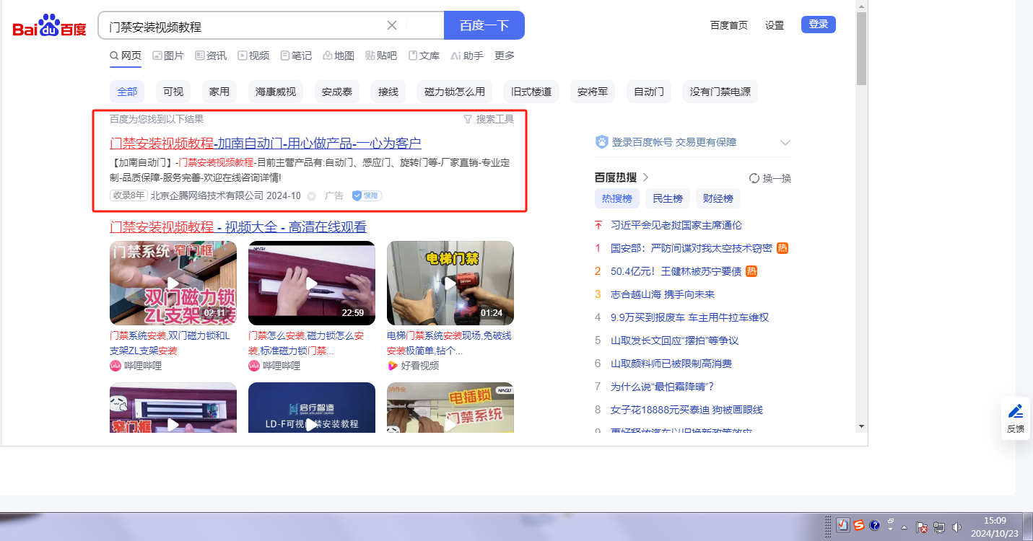Image resolution: width=1033 pixels, height=541 pixels.
Task: Click the Sogou input method tray icon
Action: point(859,525)
